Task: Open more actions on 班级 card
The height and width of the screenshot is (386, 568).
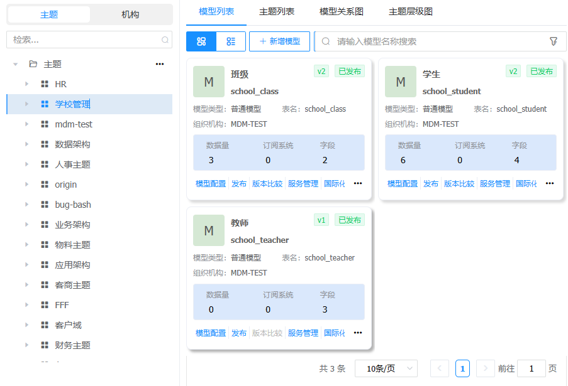Action: pos(358,184)
